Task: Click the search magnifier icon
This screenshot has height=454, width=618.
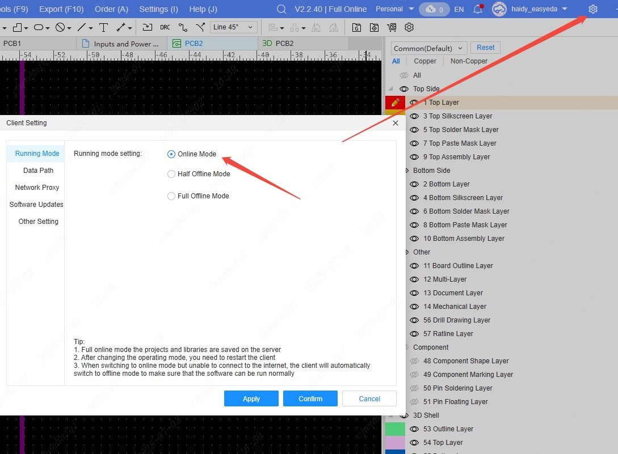Action: point(281,9)
